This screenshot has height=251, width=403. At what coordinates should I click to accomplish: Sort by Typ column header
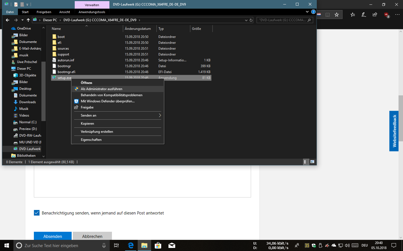pyautogui.click(x=173, y=29)
